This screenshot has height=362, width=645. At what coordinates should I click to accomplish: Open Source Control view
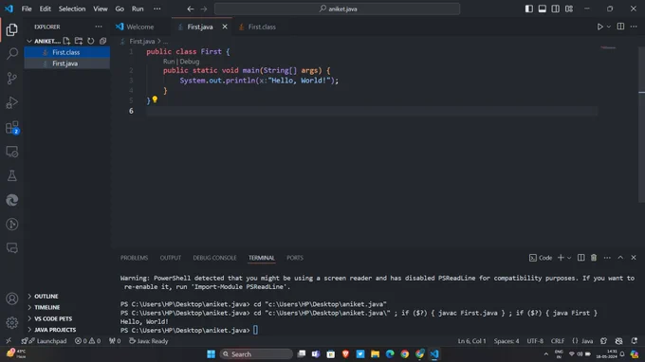click(12, 78)
